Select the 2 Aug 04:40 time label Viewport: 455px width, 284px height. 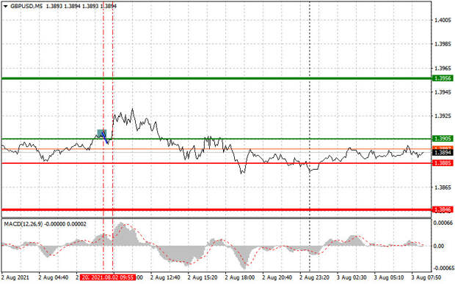(x=54, y=277)
